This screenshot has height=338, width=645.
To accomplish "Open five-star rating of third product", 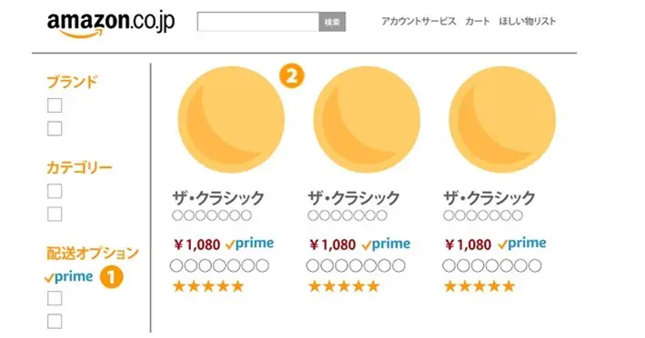I will [x=479, y=286].
